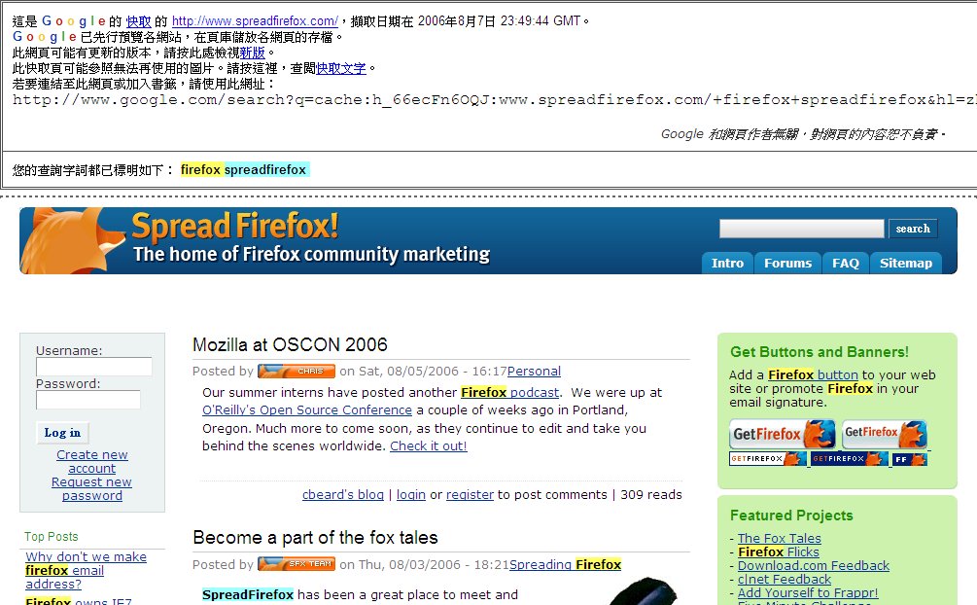Open the Firefox button link
The image size is (977, 605).
tap(813, 374)
